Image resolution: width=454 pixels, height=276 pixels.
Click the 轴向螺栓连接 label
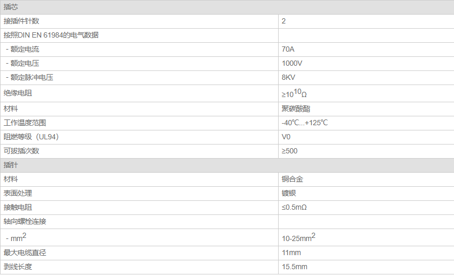[x=25, y=222]
